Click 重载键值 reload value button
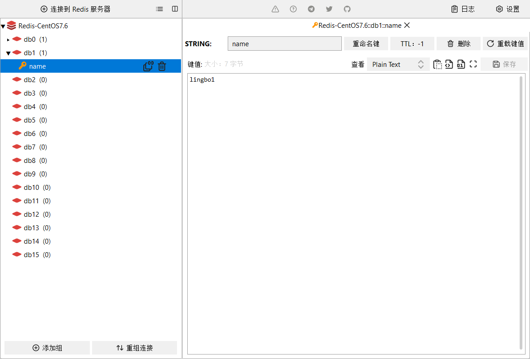This screenshot has width=530, height=359. [505, 44]
